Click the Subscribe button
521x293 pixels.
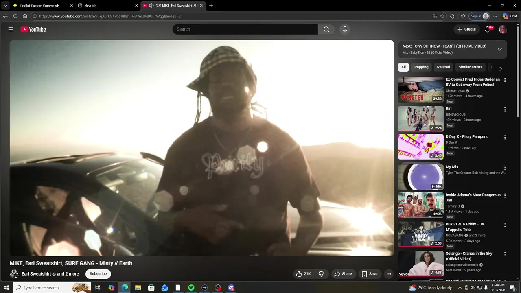98,274
